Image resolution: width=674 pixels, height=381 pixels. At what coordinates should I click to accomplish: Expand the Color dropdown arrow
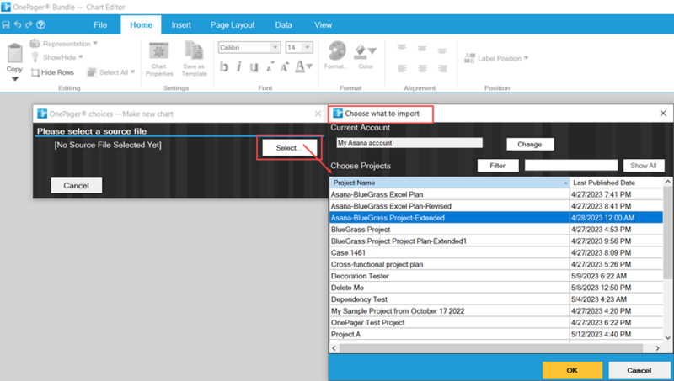(372, 51)
